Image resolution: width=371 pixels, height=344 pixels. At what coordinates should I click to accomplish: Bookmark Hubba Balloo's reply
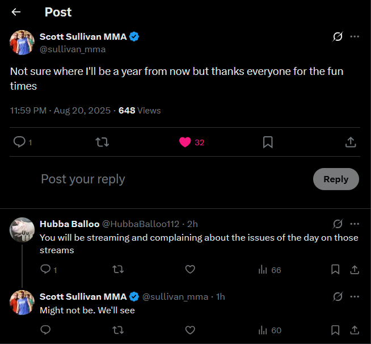[335, 270]
